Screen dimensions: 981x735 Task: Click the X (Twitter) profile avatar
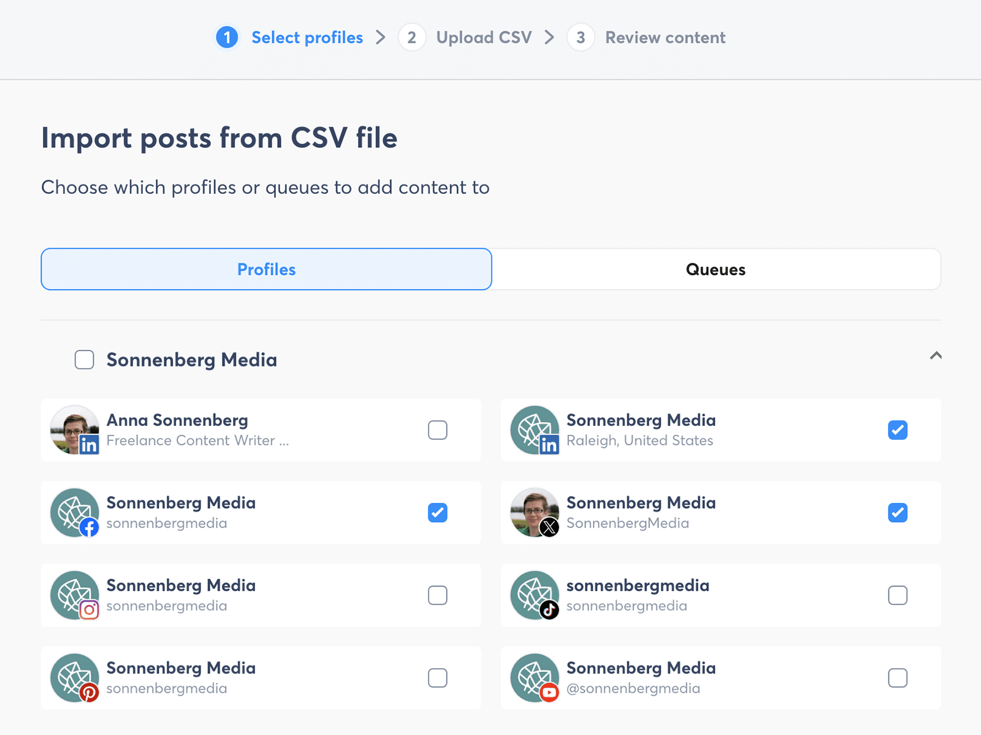pyautogui.click(x=535, y=512)
